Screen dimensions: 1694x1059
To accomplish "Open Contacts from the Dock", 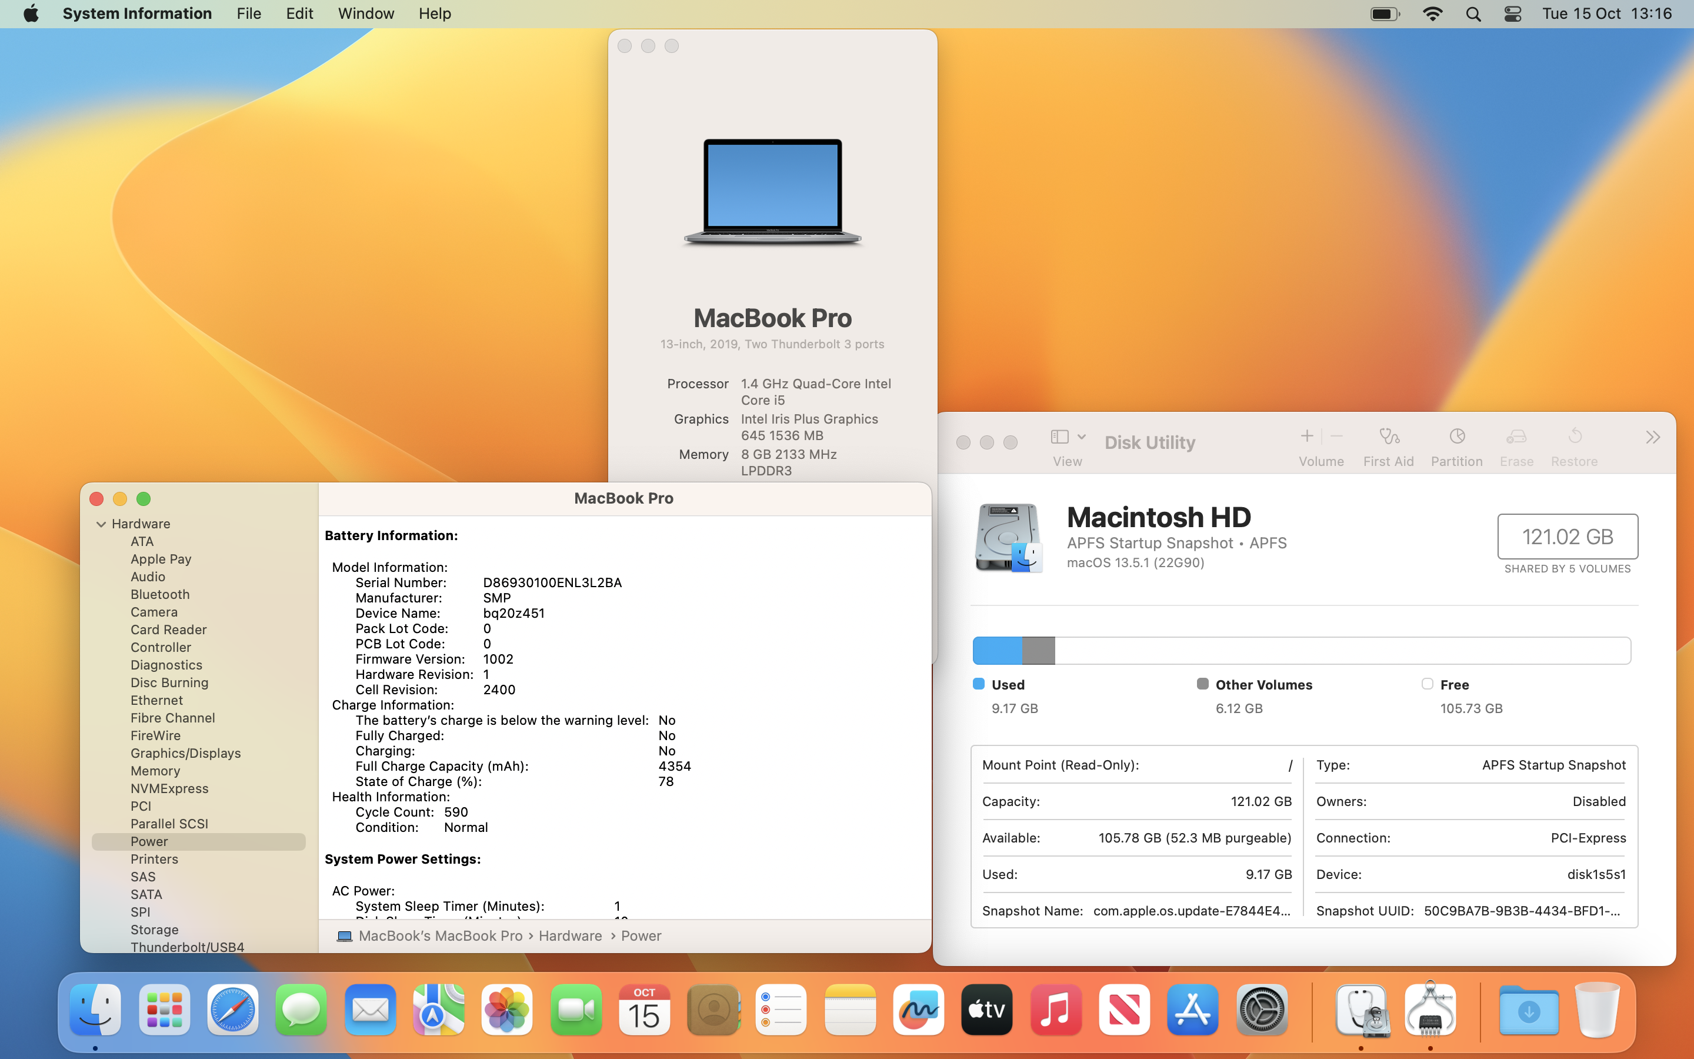I will [x=713, y=1009].
